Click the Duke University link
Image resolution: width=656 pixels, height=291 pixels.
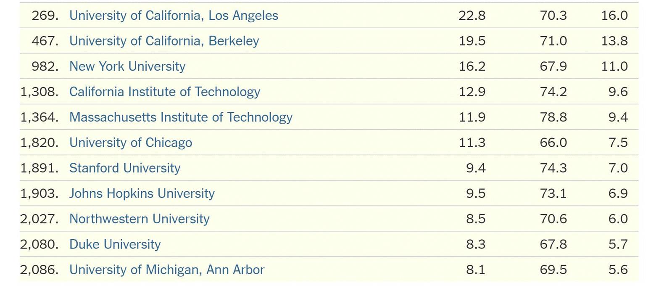(x=115, y=244)
